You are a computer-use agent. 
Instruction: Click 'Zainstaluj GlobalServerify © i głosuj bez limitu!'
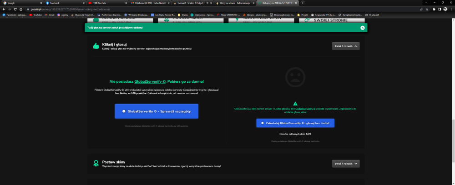tap(295, 123)
